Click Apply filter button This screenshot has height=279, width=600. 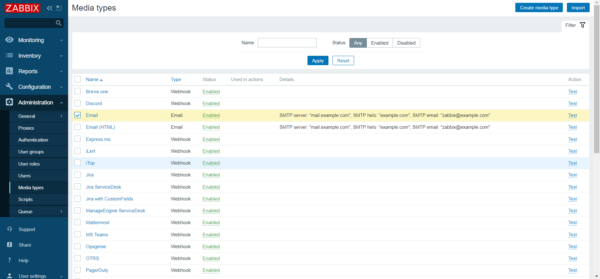click(x=318, y=60)
